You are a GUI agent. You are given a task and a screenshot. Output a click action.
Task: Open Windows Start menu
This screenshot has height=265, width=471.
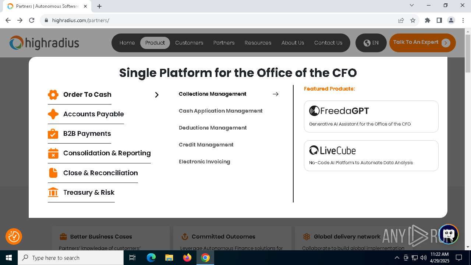pos(9,258)
